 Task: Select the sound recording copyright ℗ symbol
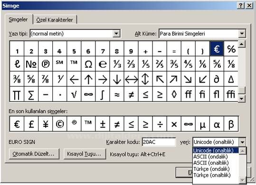[x=46, y=64]
